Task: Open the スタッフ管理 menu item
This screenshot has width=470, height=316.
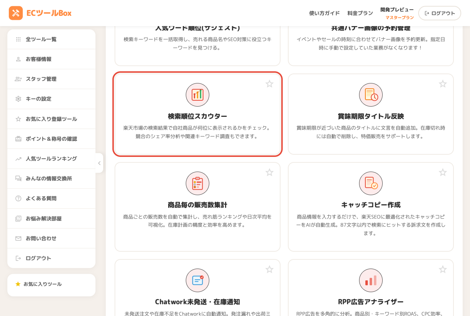Action: pos(51,79)
